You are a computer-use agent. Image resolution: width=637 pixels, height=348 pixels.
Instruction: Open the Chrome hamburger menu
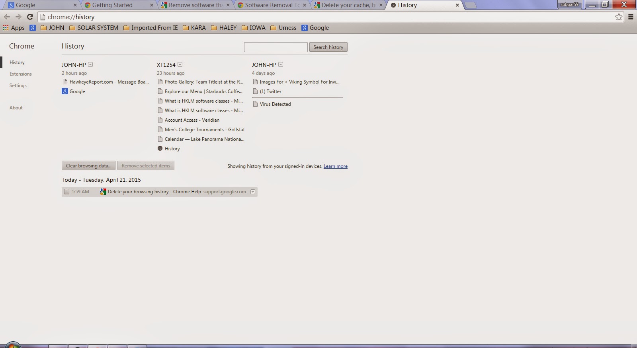[x=631, y=17]
